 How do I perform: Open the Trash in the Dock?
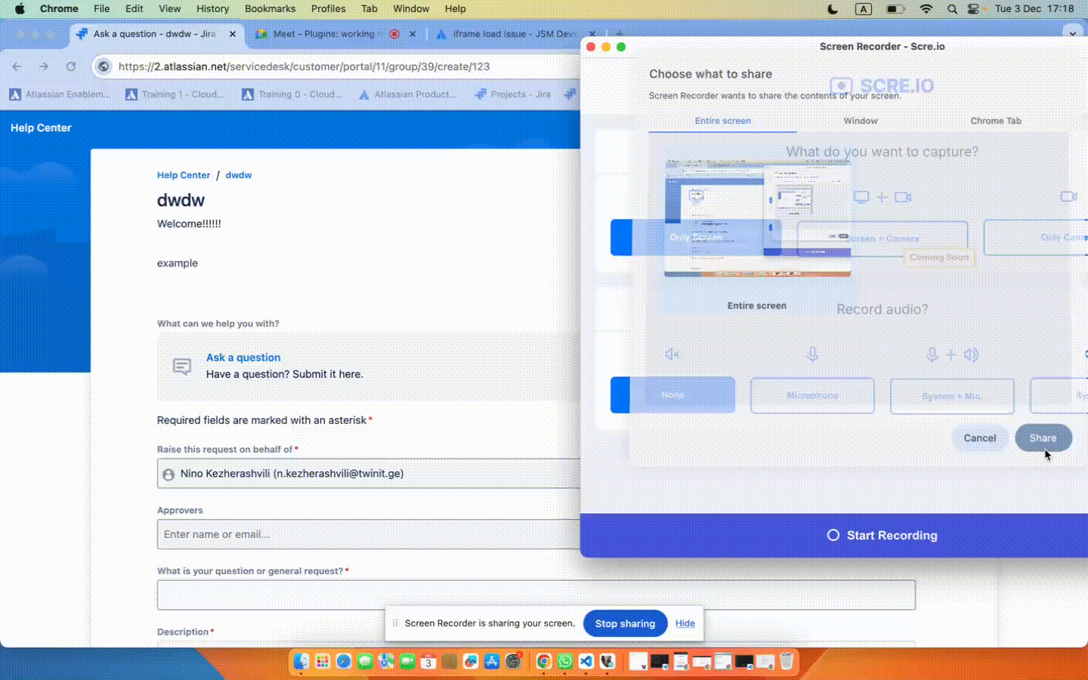pyautogui.click(x=787, y=662)
